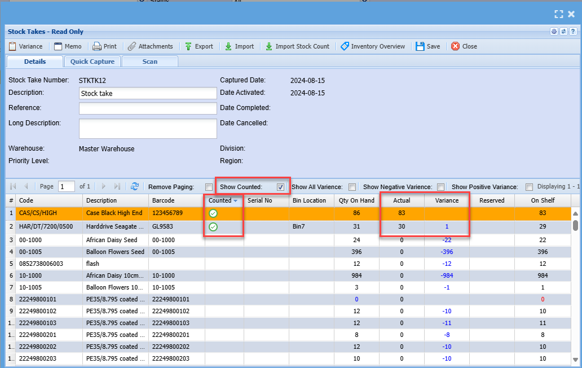Click the Variance clipboard icon in toolbar
Viewport: 582px width, 368px height.
point(12,46)
